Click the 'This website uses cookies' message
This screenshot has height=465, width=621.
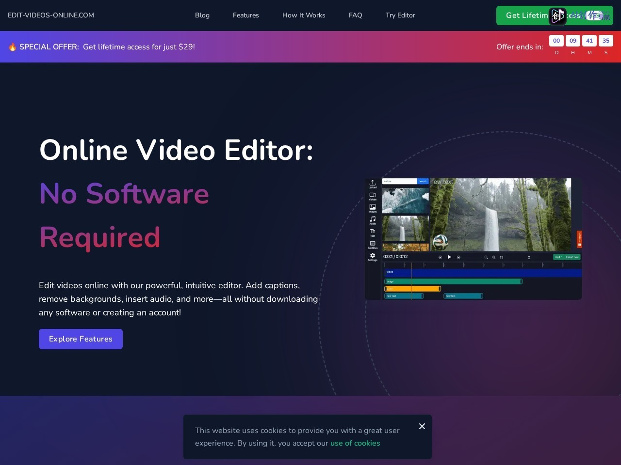[297, 437]
